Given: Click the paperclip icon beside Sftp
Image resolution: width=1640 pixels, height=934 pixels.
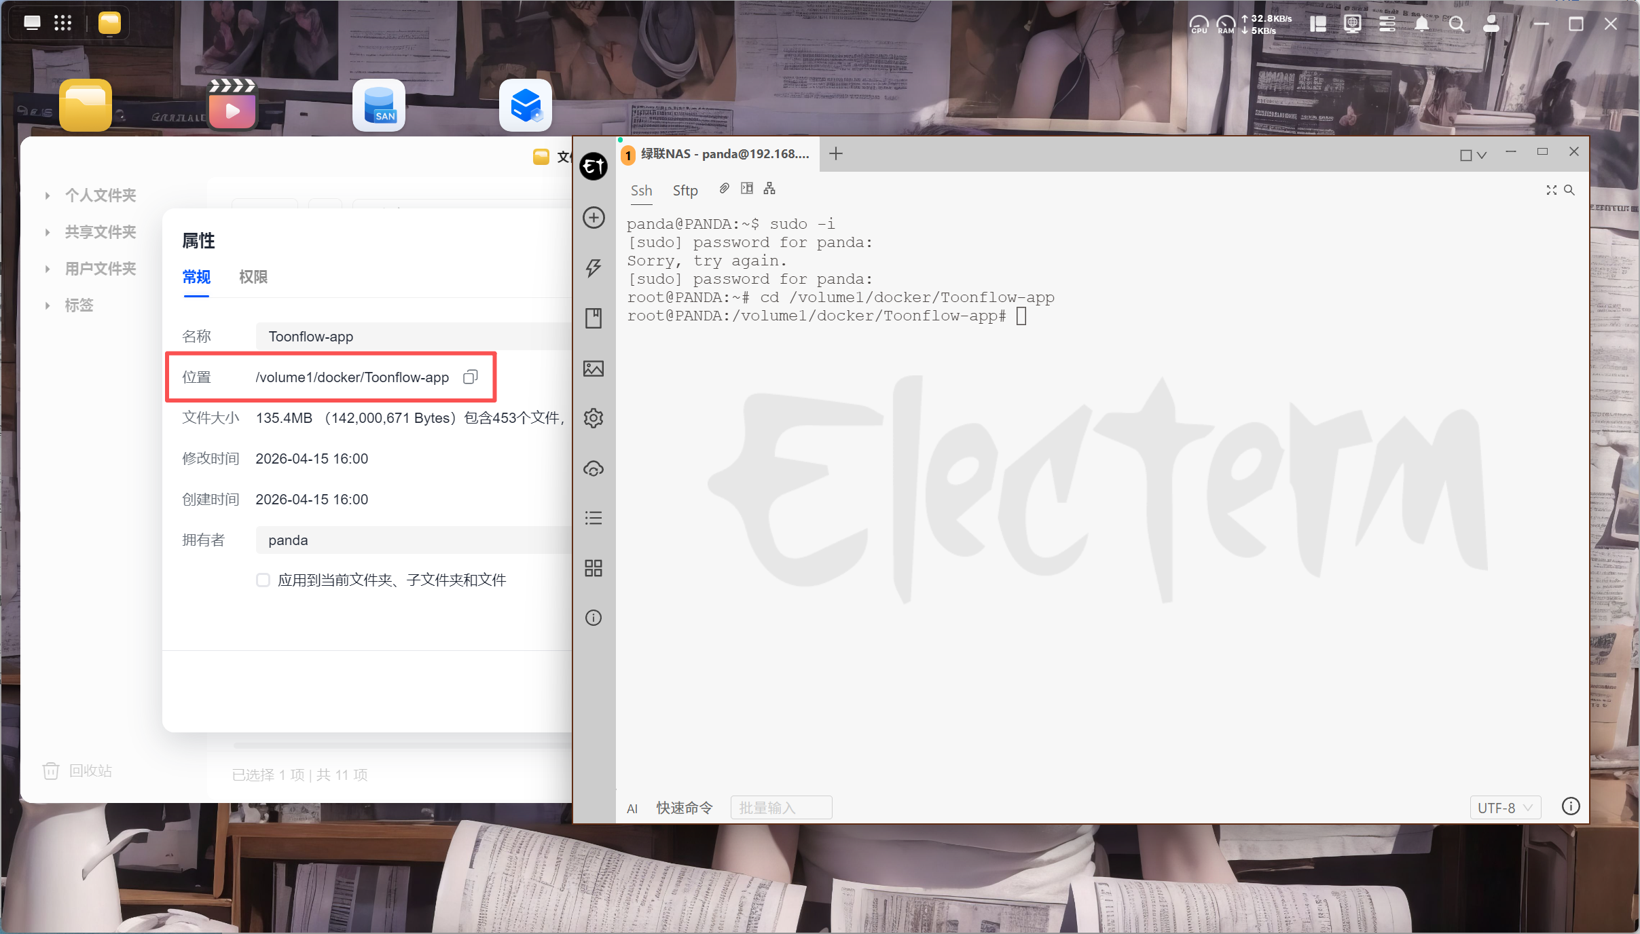Looking at the screenshot, I should point(725,189).
